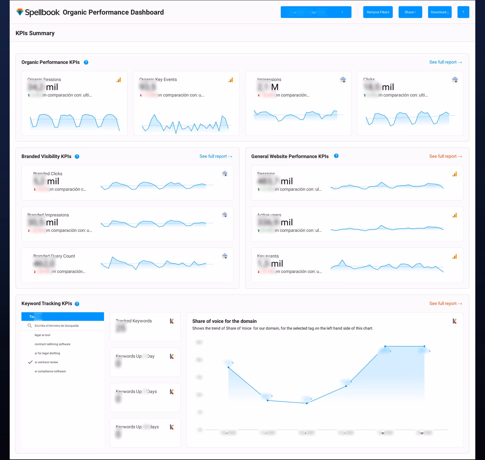This screenshot has height=460, width=485.
Task: Select the 'legal ai tool' tag option
Action: [x=42, y=335]
